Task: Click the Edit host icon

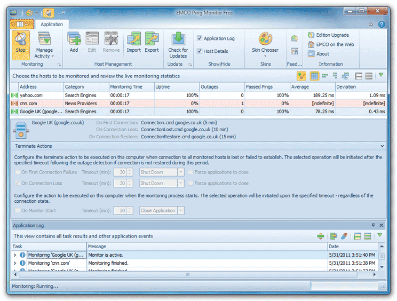Action: [92, 39]
